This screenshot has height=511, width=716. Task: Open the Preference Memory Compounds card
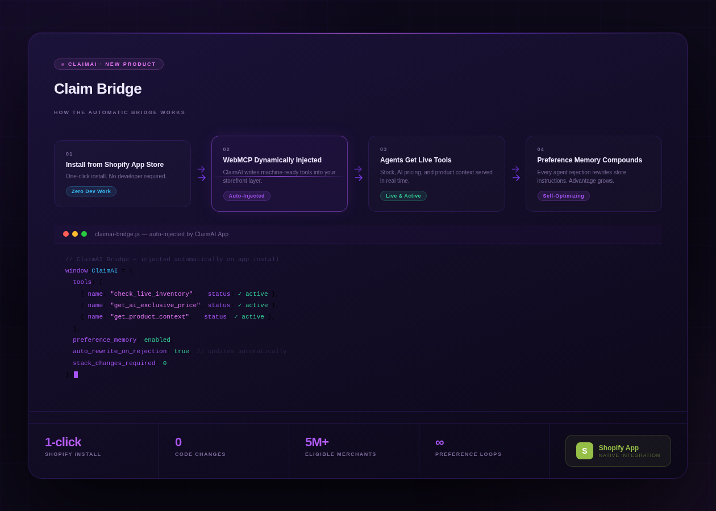point(594,174)
